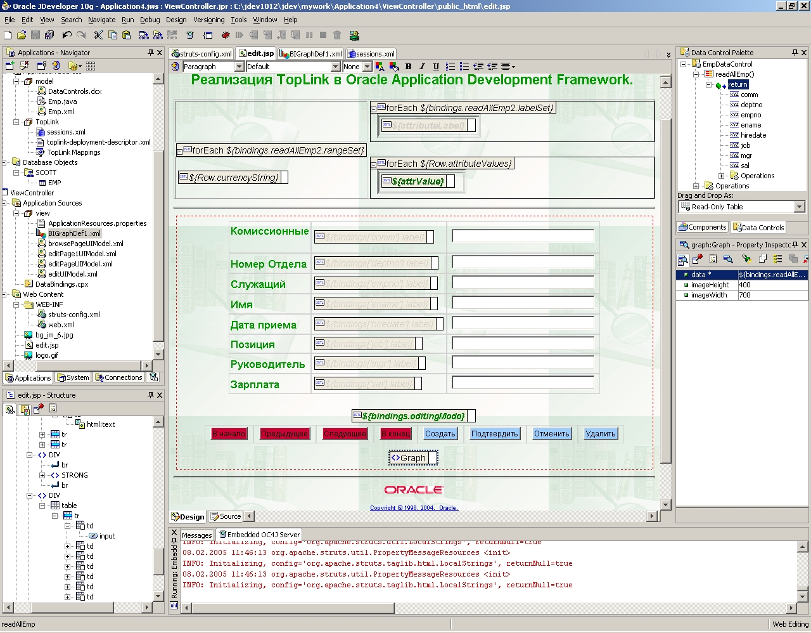
Task: Open the alignment dropdown in editor toolbar
Action: pos(508,67)
